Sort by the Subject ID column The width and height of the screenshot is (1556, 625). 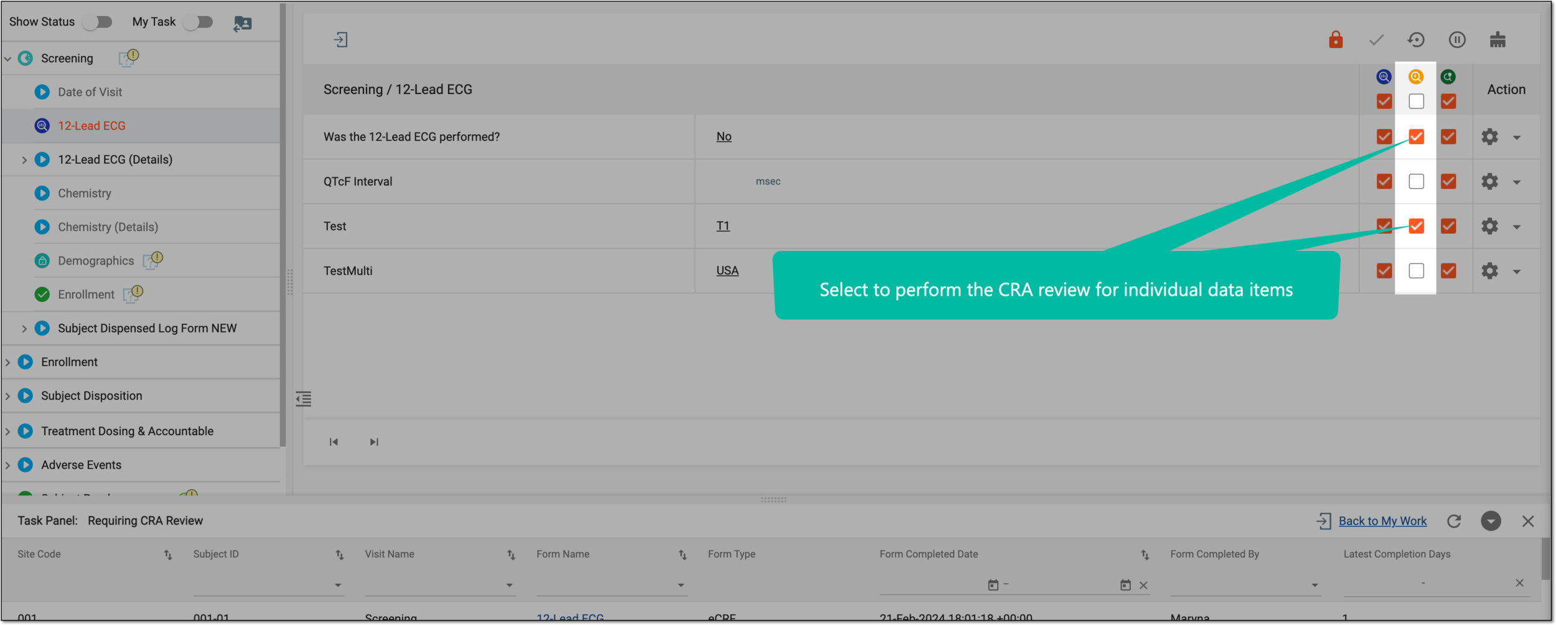pos(339,555)
